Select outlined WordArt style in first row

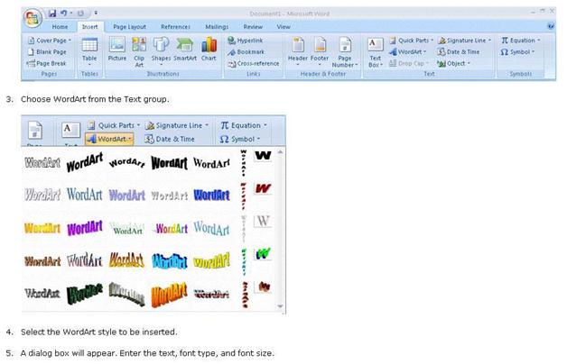click(42, 163)
